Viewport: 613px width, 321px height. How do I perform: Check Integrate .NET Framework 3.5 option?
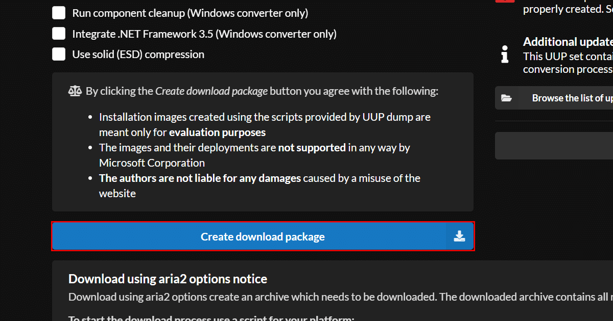(x=59, y=34)
